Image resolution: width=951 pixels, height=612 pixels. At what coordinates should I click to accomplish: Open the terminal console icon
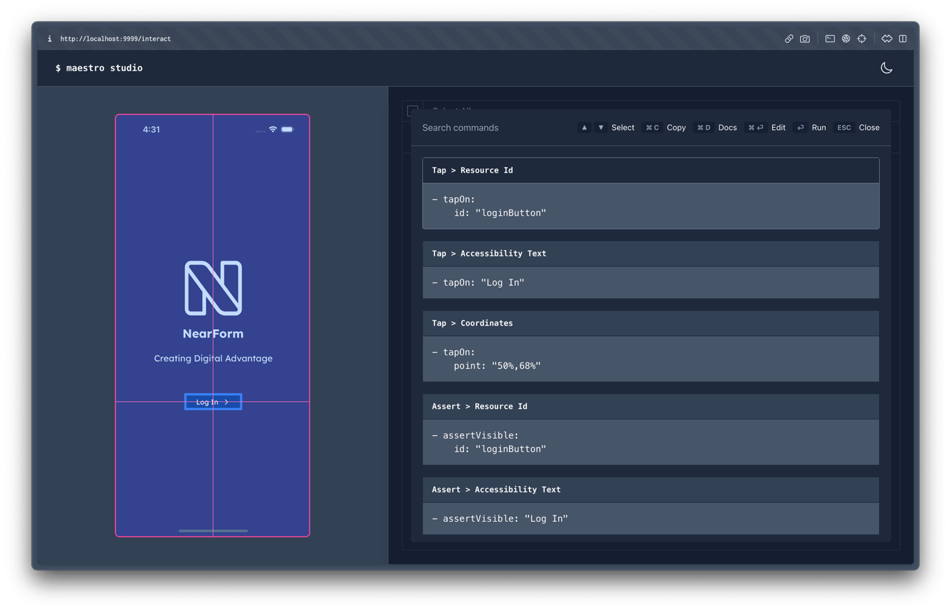[x=830, y=39]
